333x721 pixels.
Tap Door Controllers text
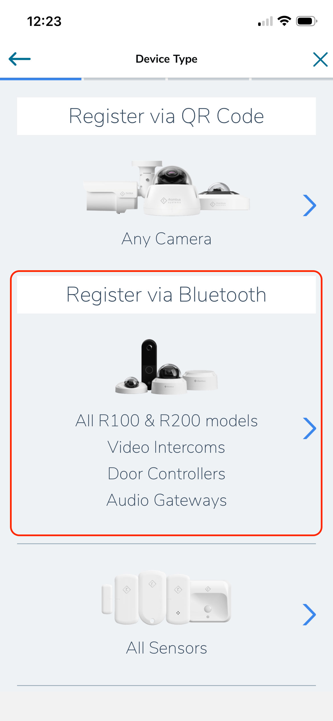(166, 474)
